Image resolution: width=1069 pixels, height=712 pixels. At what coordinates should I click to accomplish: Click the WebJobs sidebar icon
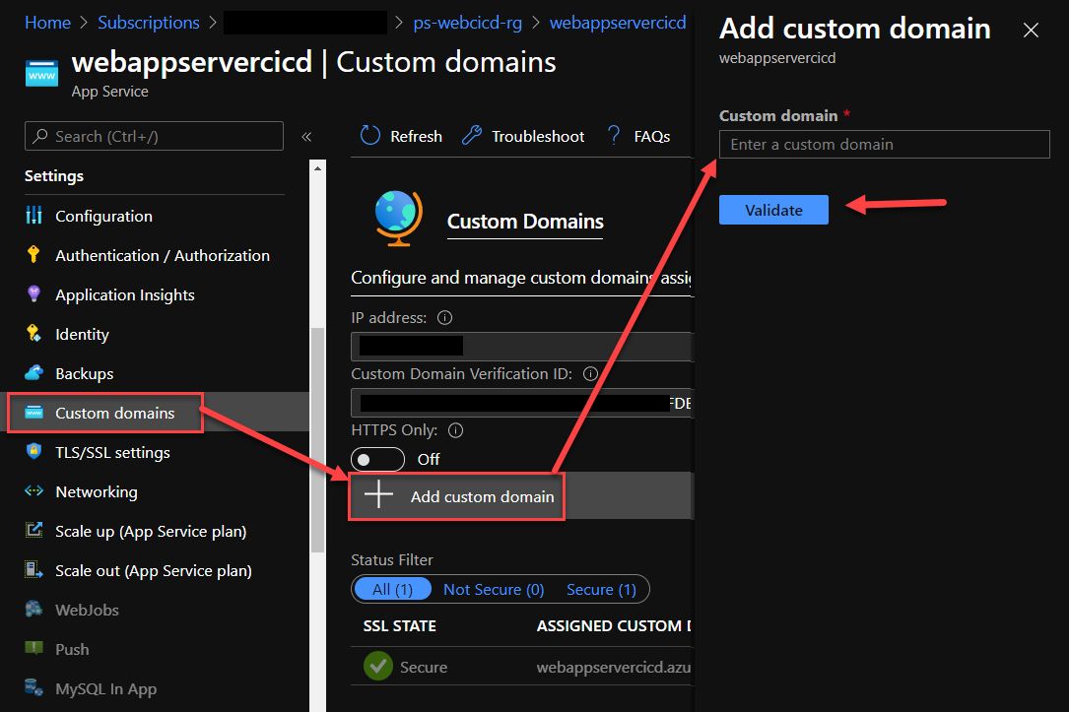pos(32,610)
